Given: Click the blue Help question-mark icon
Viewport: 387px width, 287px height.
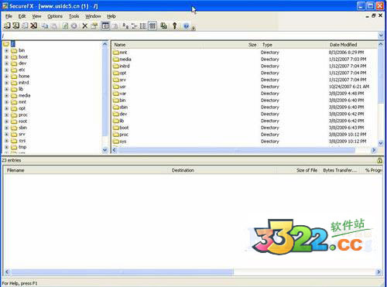Looking at the screenshot, I should (x=187, y=26).
